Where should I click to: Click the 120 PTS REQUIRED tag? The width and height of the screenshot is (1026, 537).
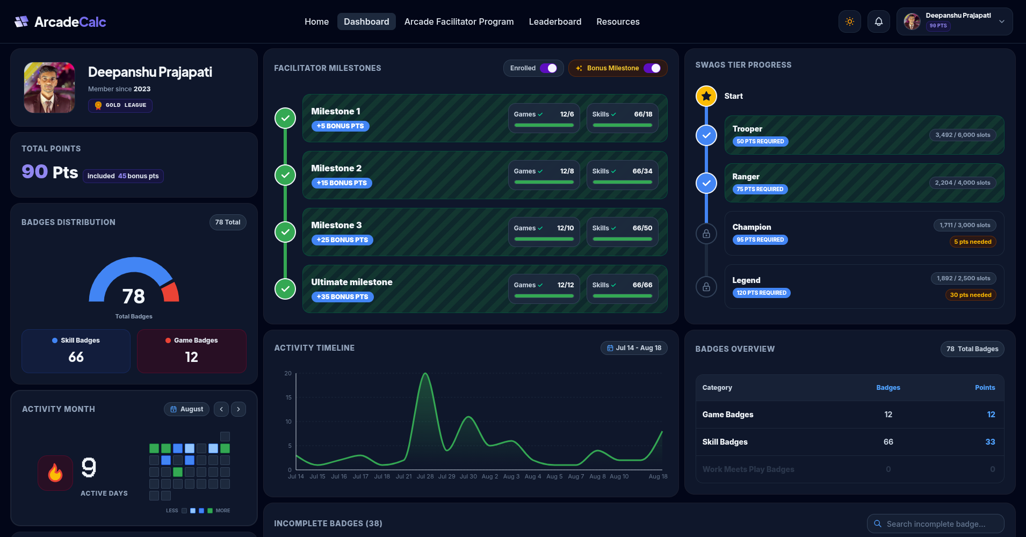pyautogui.click(x=761, y=293)
